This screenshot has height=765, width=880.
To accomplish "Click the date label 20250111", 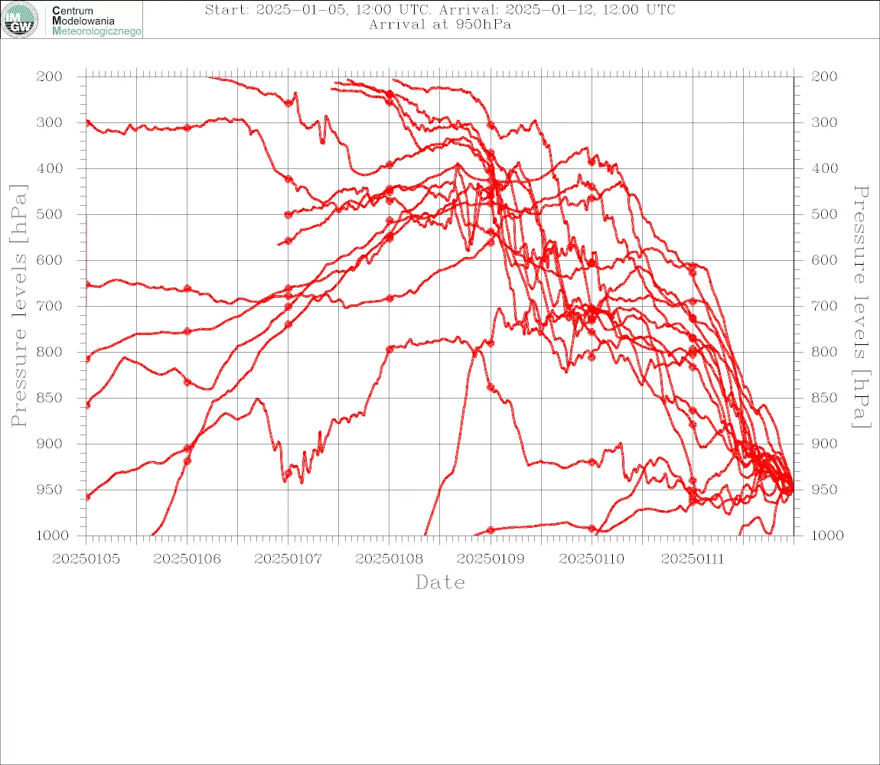I will (693, 559).
